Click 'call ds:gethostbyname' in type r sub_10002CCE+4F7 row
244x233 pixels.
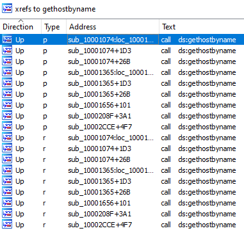pos(199,225)
